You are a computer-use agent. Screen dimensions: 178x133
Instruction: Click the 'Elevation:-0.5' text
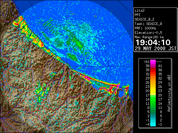pyautogui.click(x=148, y=33)
